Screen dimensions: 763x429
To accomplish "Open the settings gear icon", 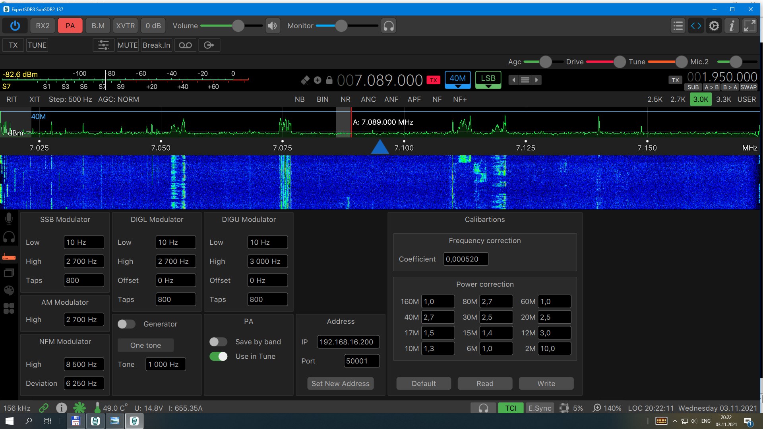I will [714, 26].
